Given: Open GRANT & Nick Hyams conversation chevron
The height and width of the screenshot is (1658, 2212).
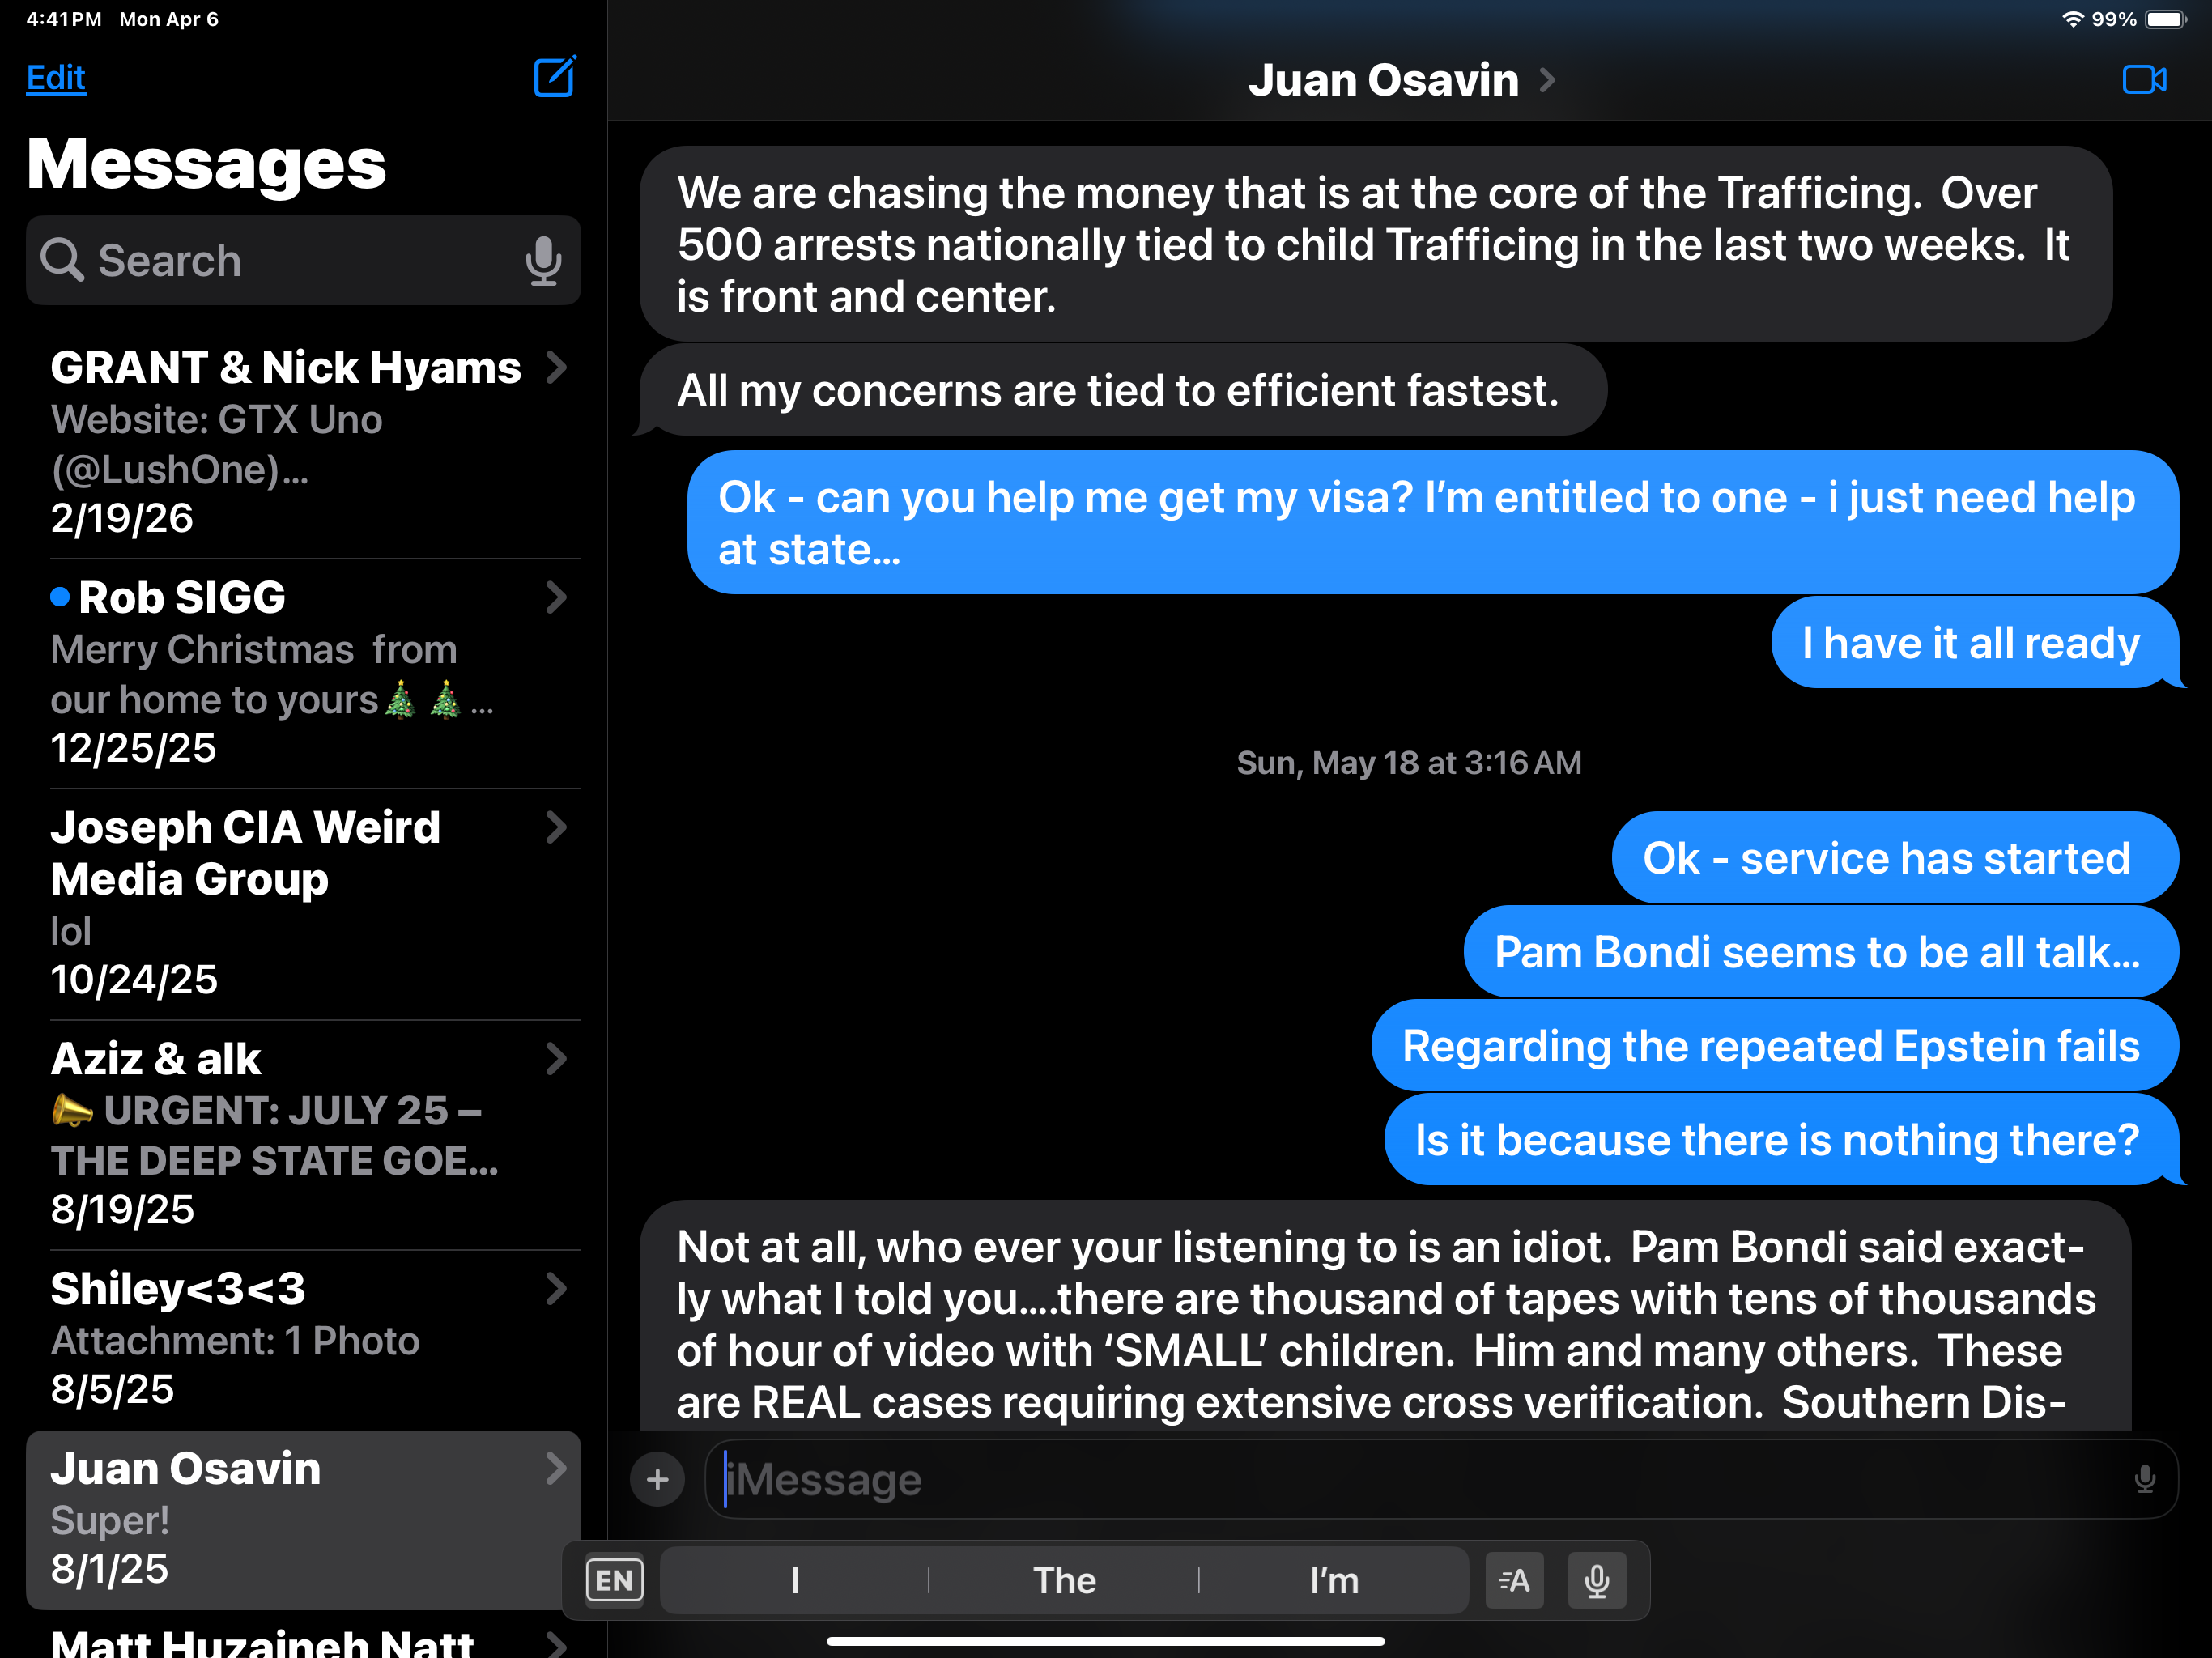Looking at the screenshot, I should point(556,368).
